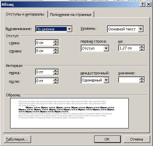Image resolution: width=153 pixels, height=146 pixels.
Task: Decrease the 1,27 см value
Action: [x=142, y=49]
